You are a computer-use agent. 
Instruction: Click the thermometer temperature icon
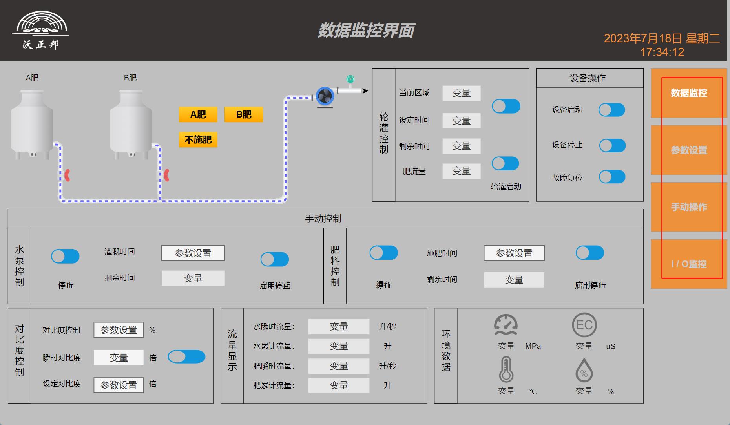[506, 369]
